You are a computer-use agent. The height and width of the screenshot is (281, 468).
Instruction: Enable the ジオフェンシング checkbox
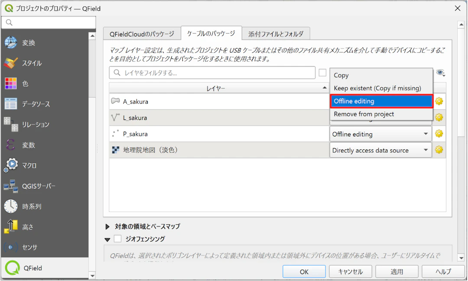[x=117, y=239]
